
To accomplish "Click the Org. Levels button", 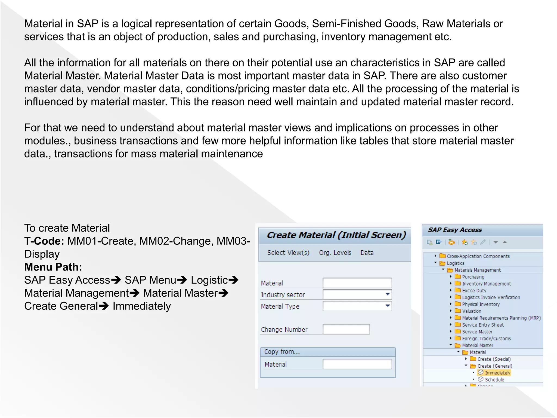I will click(335, 253).
